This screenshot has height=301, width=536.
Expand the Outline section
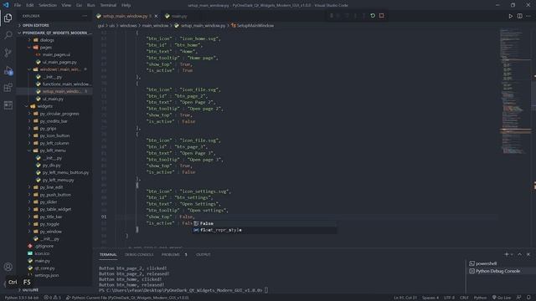click(x=54, y=290)
